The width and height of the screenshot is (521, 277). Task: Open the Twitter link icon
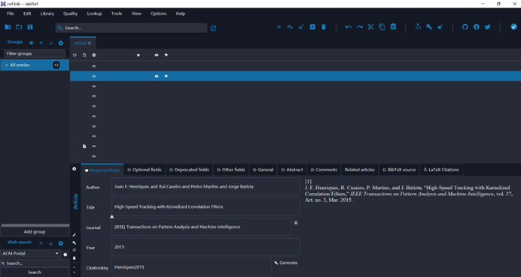pyautogui.click(x=487, y=27)
